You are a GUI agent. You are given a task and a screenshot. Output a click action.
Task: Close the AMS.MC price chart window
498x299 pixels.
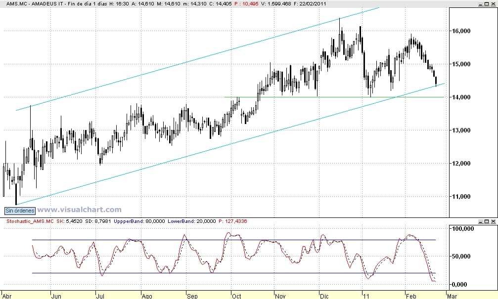click(493, 4)
